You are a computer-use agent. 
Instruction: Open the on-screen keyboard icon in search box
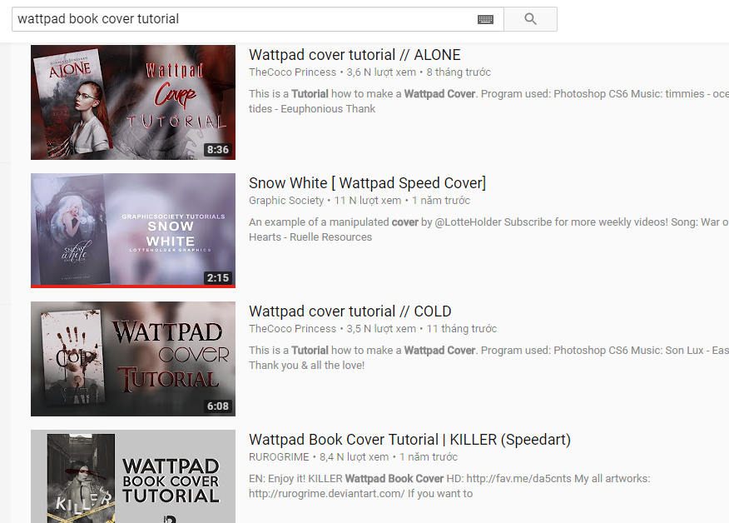coord(485,19)
